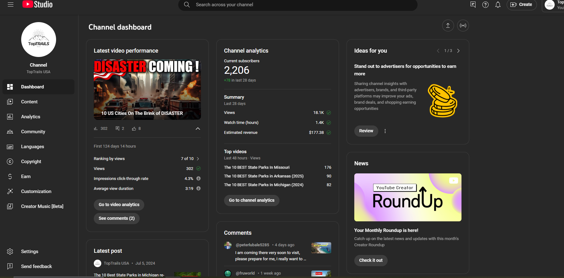Click the Creator Music note icon
Image resolution: width=564 pixels, height=278 pixels.
pyautogui.click(x=10, y=206)
